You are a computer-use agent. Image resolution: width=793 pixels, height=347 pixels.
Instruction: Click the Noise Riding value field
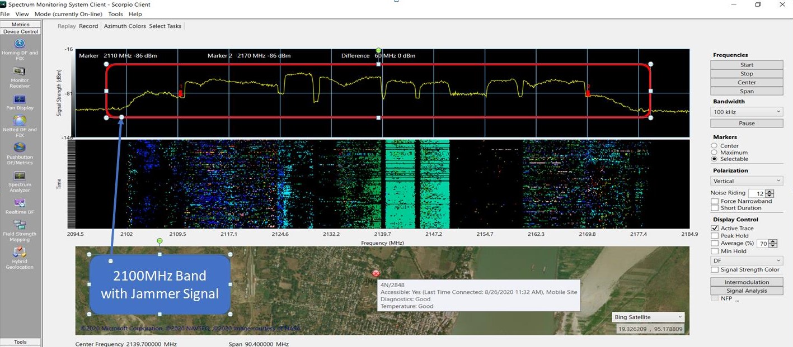pyautogui.click(x=757, y=193)
